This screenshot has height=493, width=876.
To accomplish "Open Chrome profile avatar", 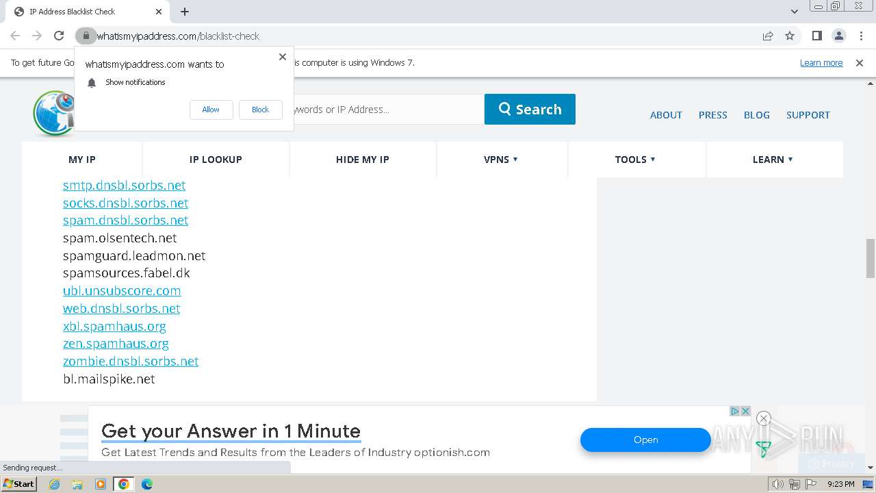I will (838, 36).
